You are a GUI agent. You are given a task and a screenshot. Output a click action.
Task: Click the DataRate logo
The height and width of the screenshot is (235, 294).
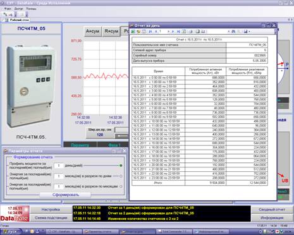click(15, 218)
